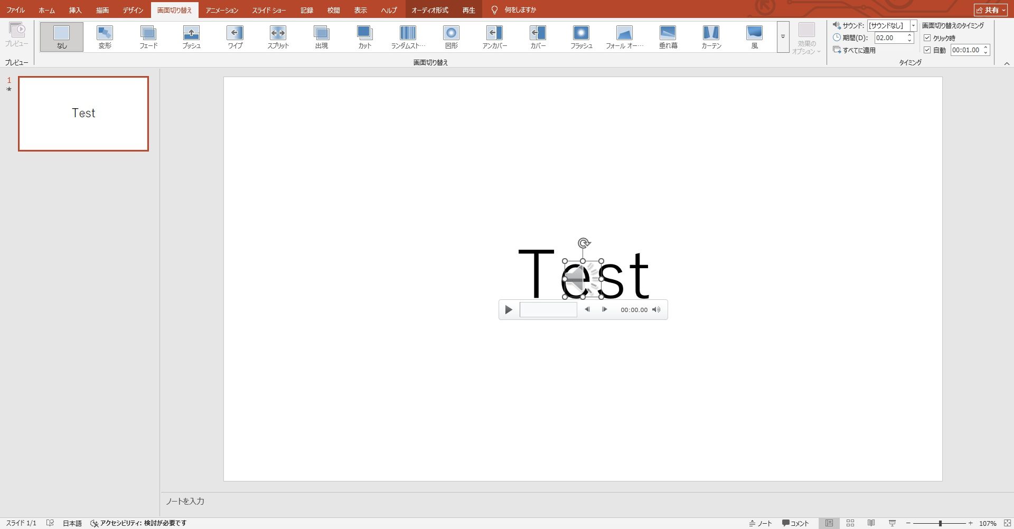Open the 共有 share button

click(x=991, y=10)
